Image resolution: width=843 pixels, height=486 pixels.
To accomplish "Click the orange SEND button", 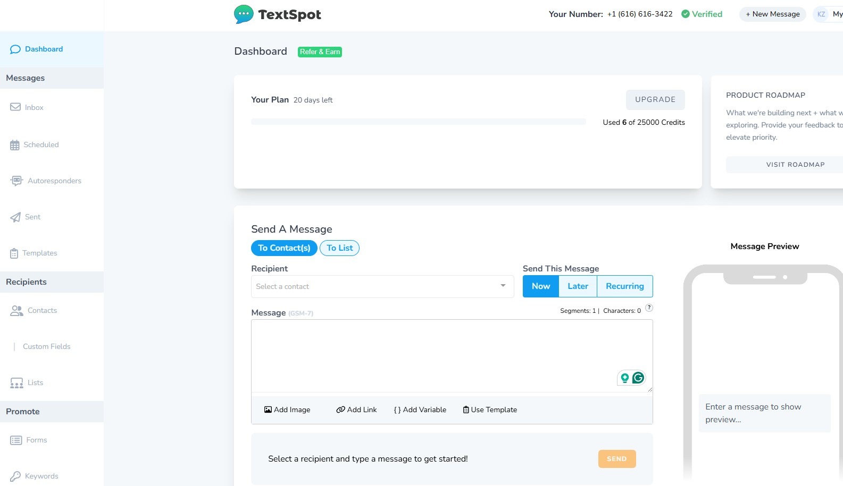I will pyautogui.click(x=617, y=459).
